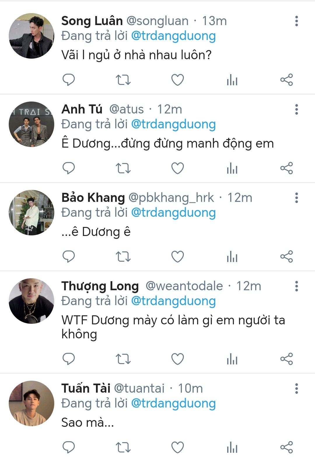View analytics for Tuấn Tài's tweet
The height and width of the screenshot is (460, 315).
click(232, 447)
